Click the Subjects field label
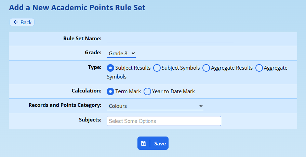 point(90,120)
